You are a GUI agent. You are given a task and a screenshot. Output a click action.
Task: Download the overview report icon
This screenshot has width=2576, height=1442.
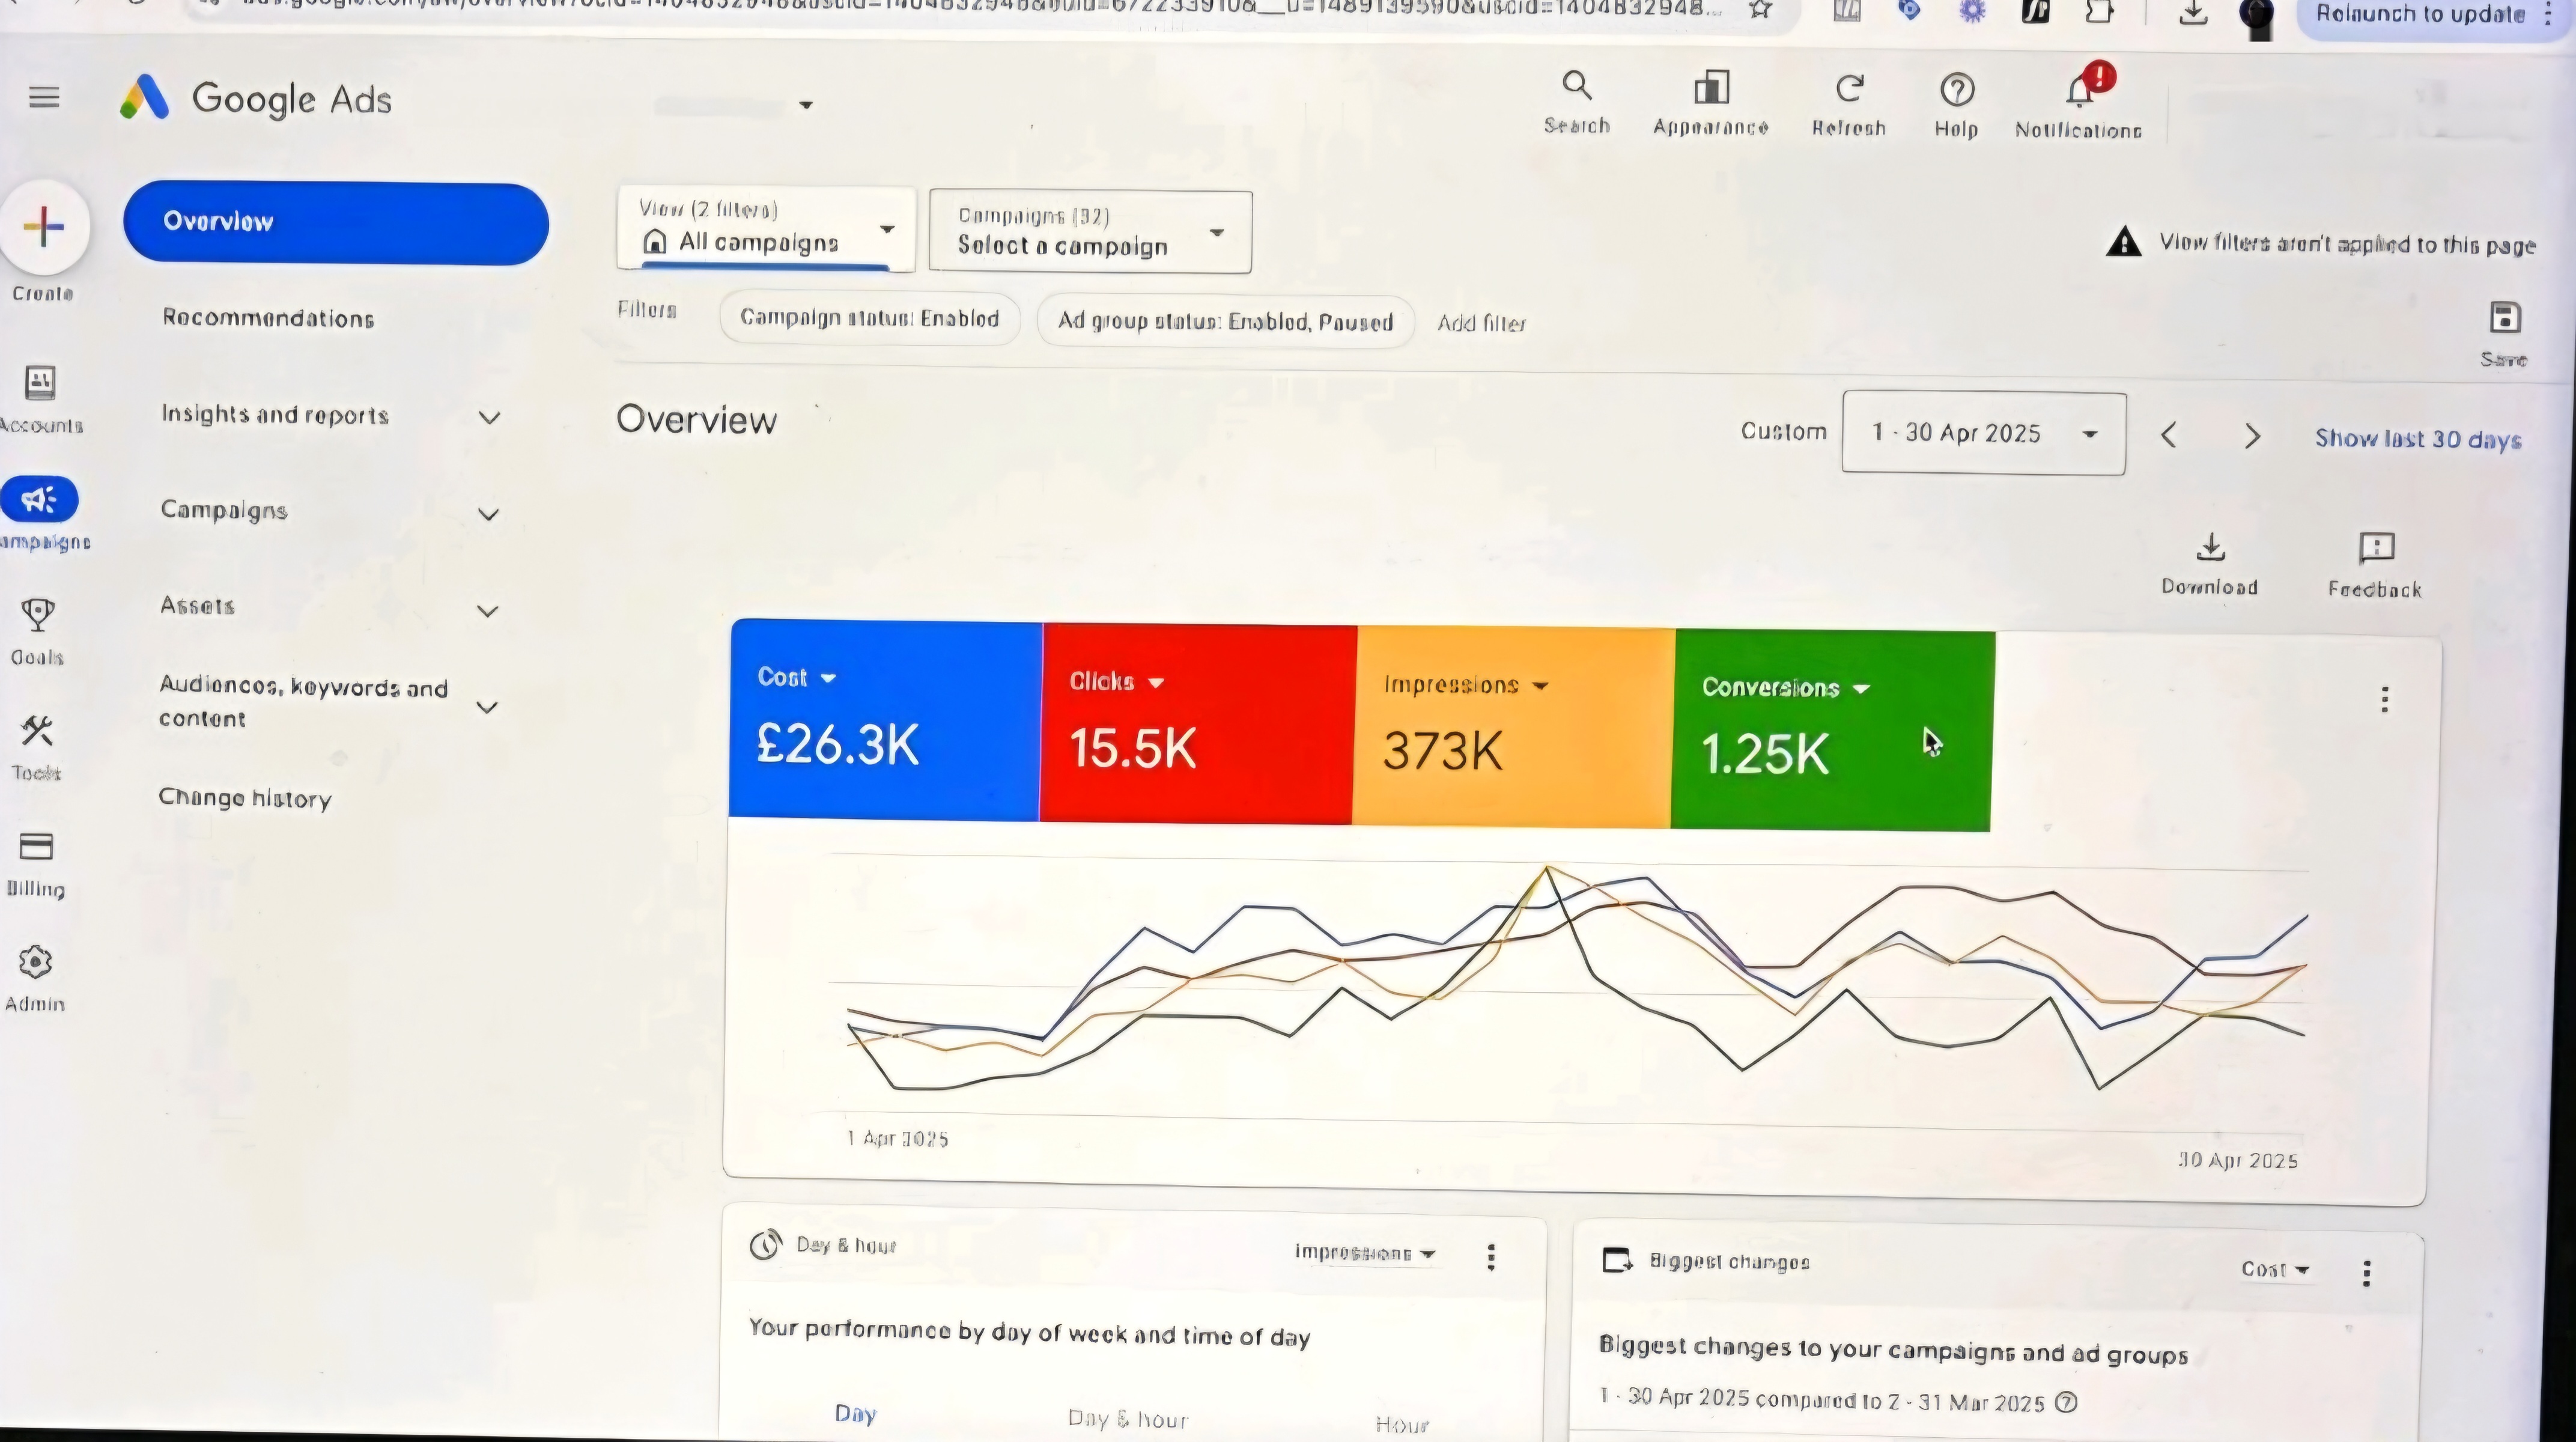click(x=2210, y=548)
